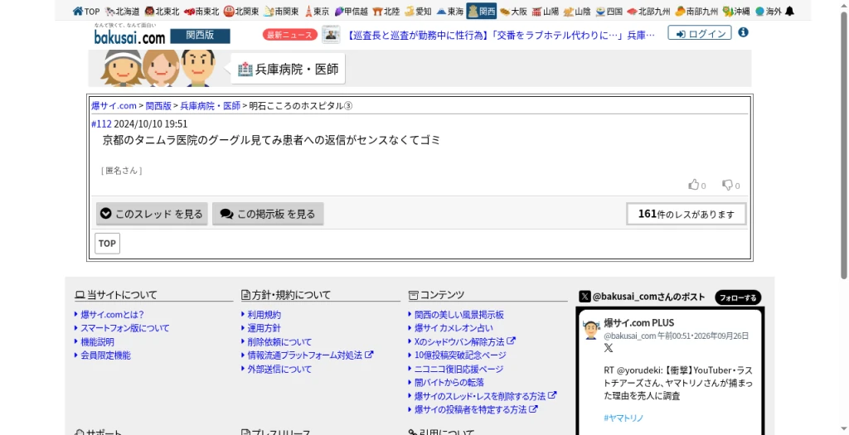Open the 会員限定機能 link
Viewport: 849px width, 435px height.
point(105,355)
